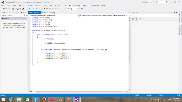Click the Property Pages wrench icon
Screen dimensions: 182x102
tap(140, 19)
